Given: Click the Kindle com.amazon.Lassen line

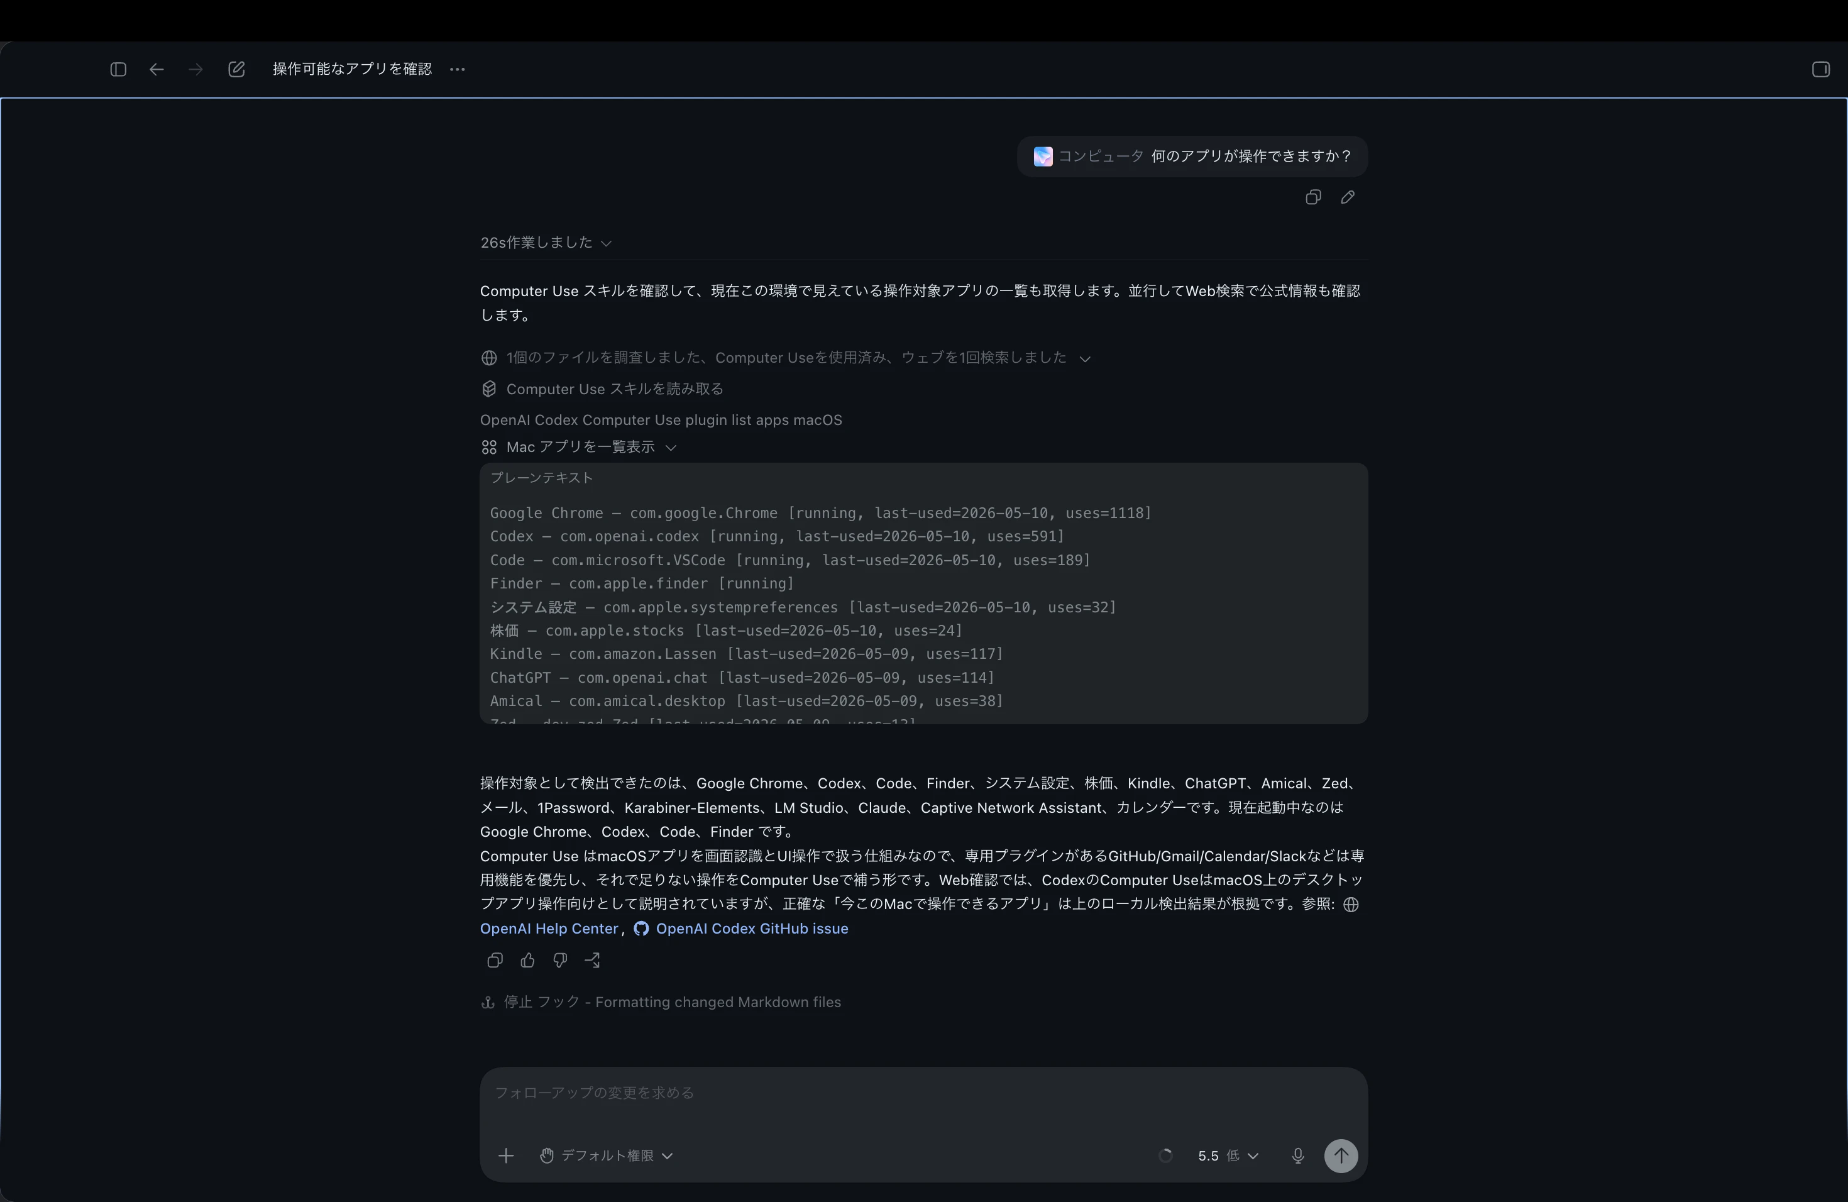Looking at the screenshot, I should [x=746, y=654].
